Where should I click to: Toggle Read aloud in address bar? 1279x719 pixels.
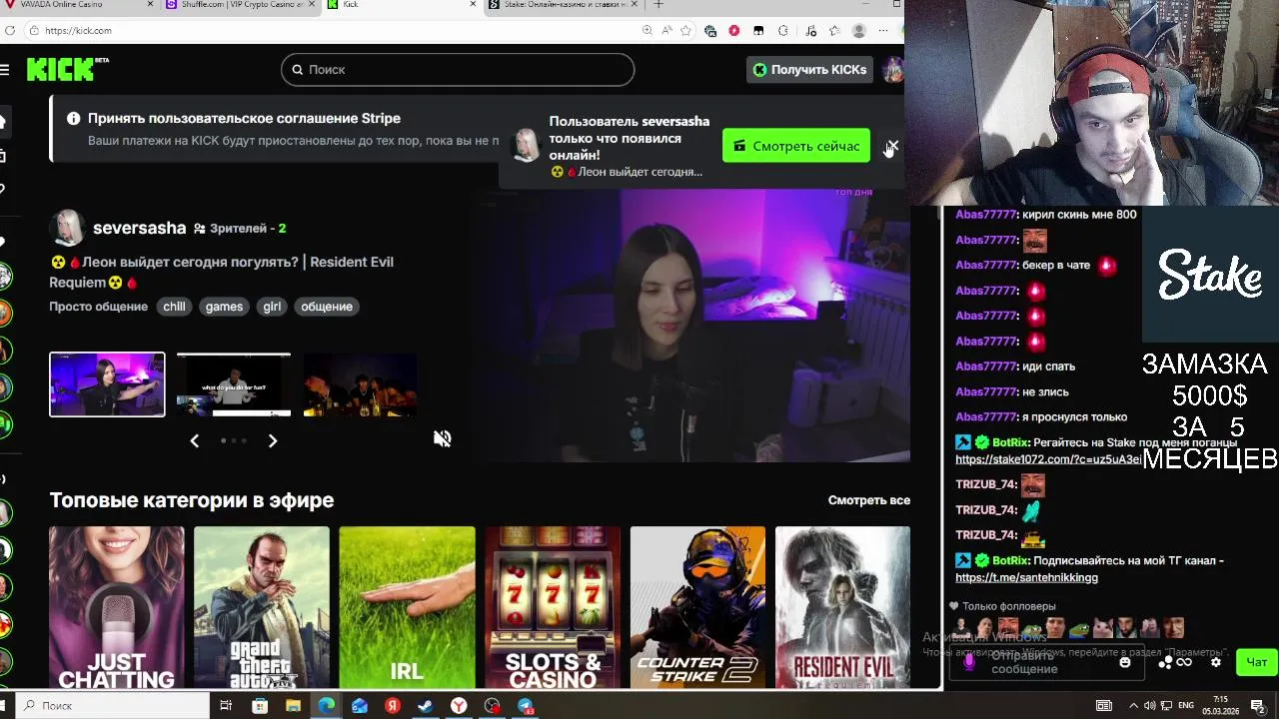(x=666, y=31)
